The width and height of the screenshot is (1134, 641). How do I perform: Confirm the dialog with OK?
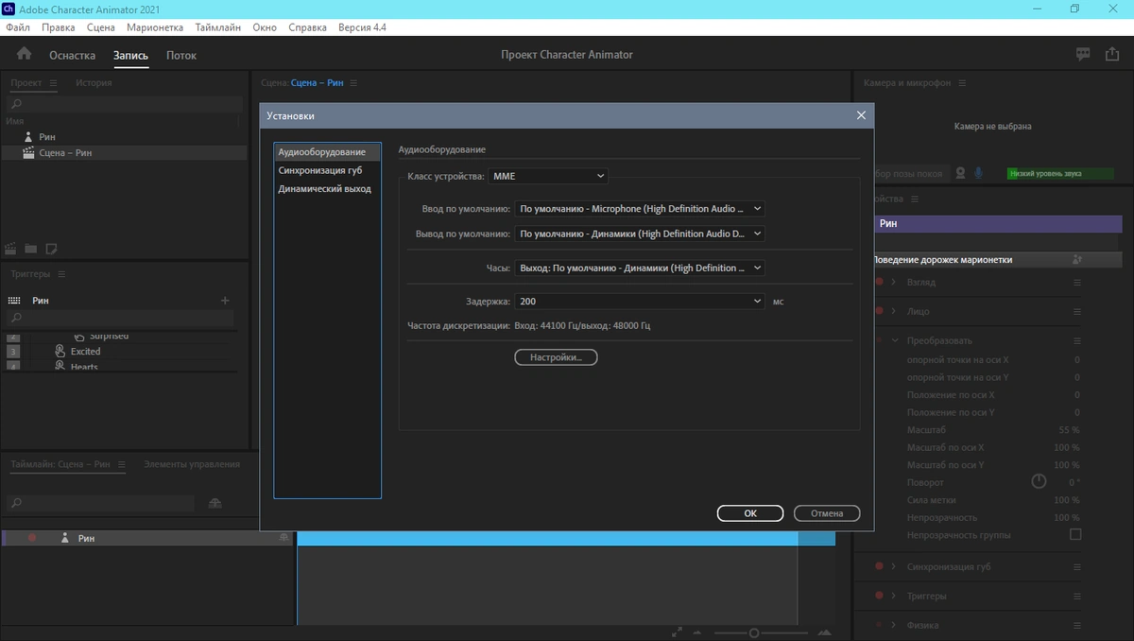pyautogui.click(x=750, y=513)
